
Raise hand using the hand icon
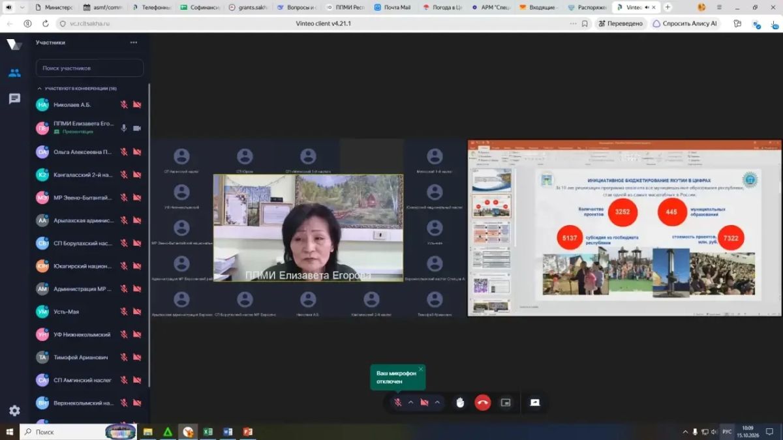[460, 402]
